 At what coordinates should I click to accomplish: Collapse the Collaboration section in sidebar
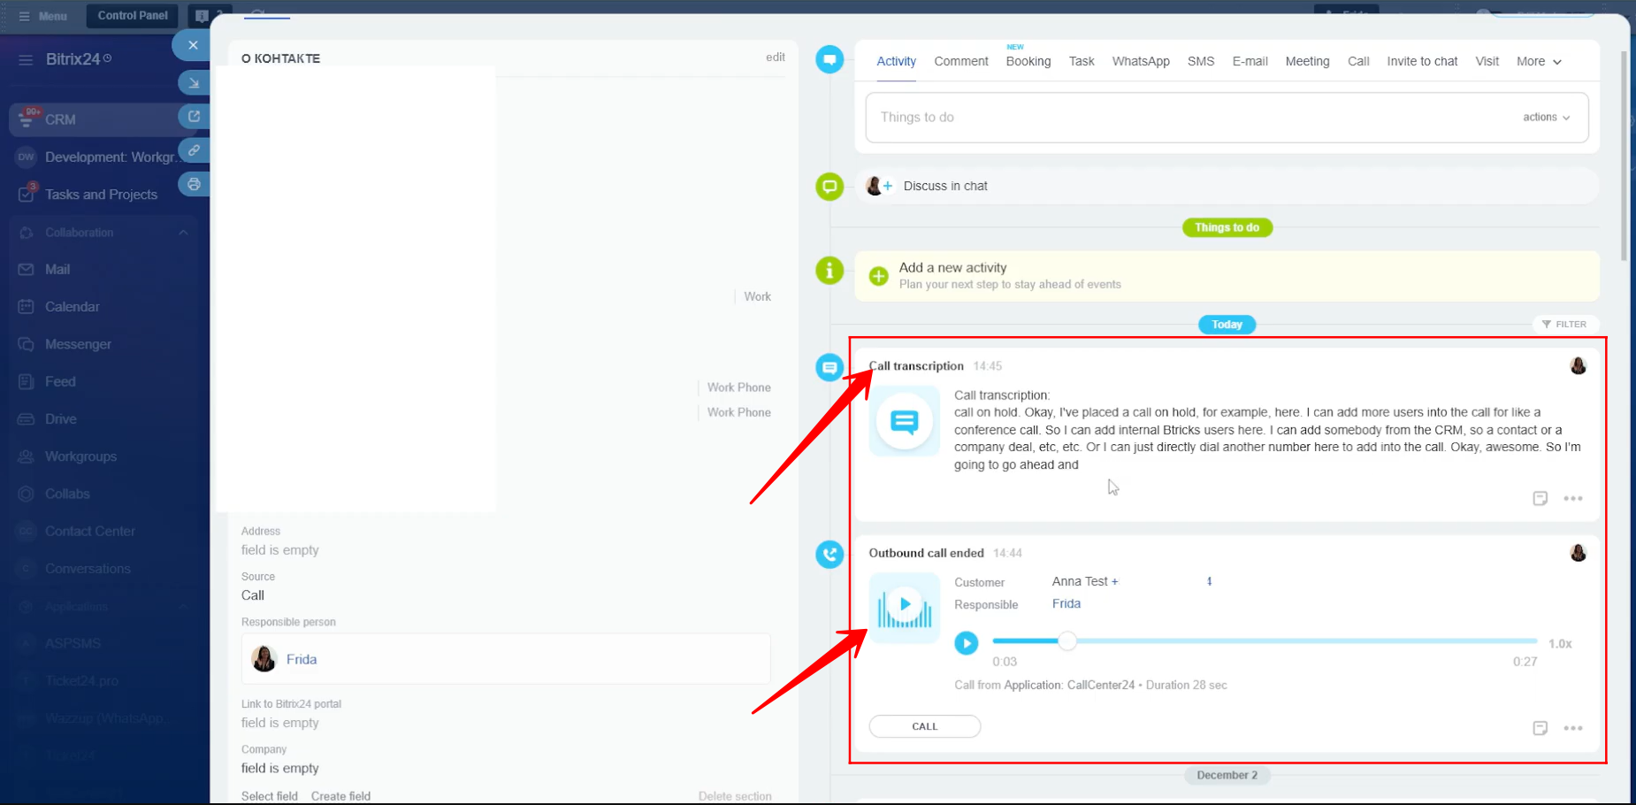pos(183,233)
